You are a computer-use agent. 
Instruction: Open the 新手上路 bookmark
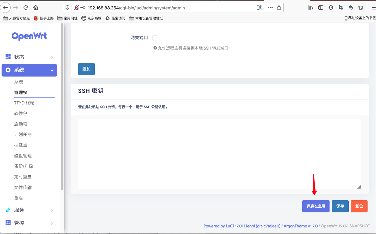(44, 18)
